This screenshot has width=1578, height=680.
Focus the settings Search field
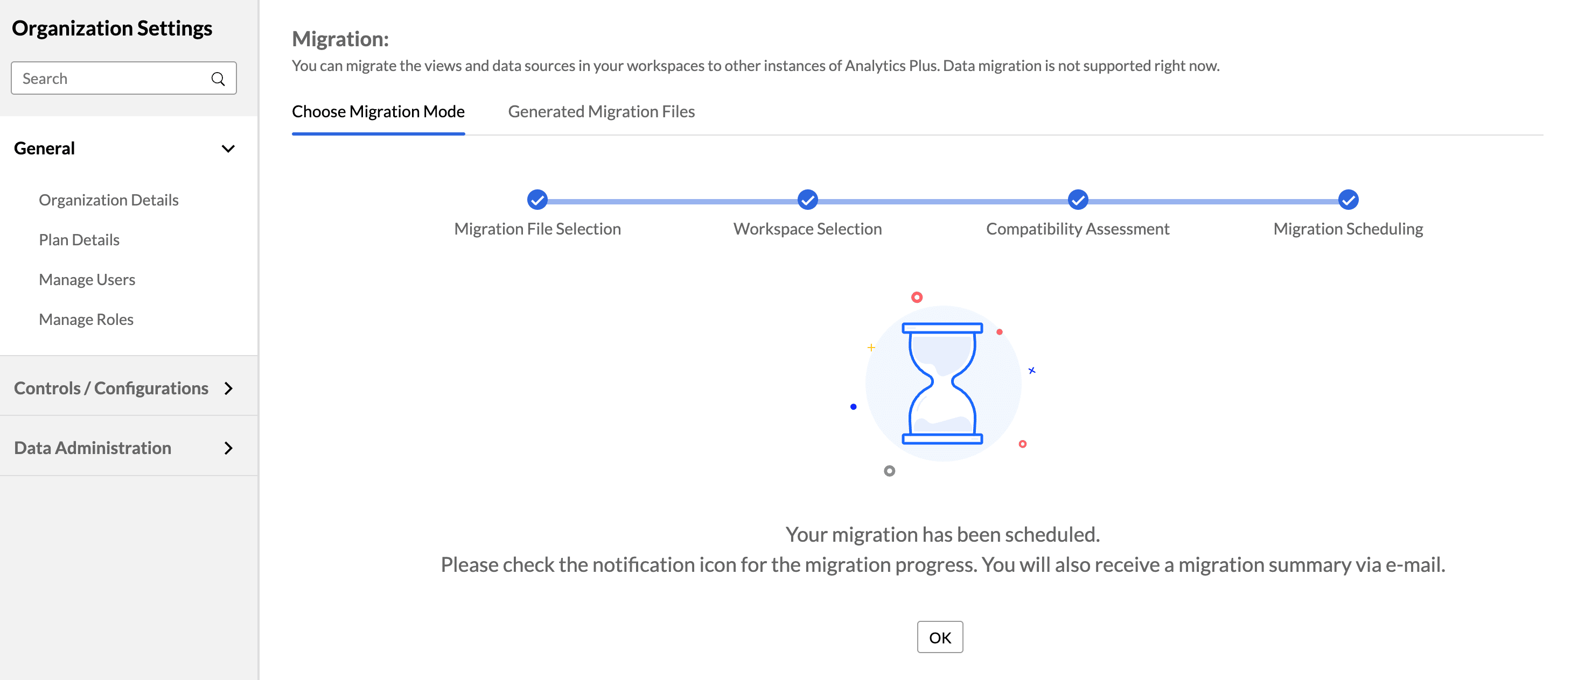[x=113, y=79]
